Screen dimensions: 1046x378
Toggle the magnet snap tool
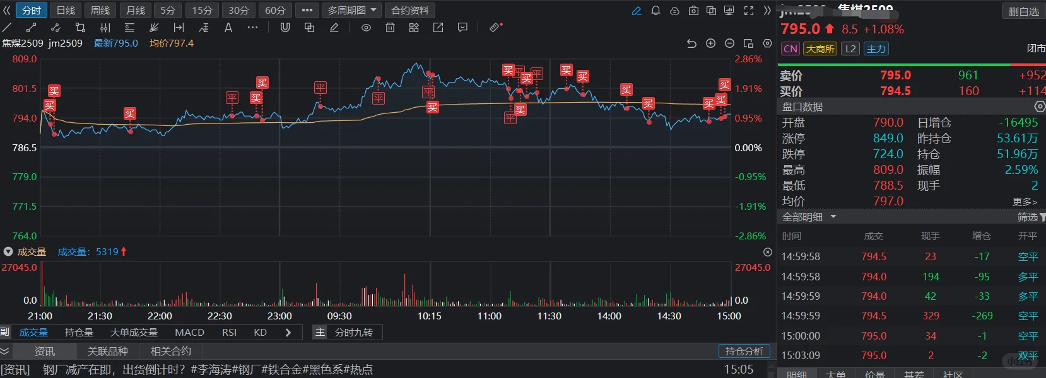tap(285, 28)
